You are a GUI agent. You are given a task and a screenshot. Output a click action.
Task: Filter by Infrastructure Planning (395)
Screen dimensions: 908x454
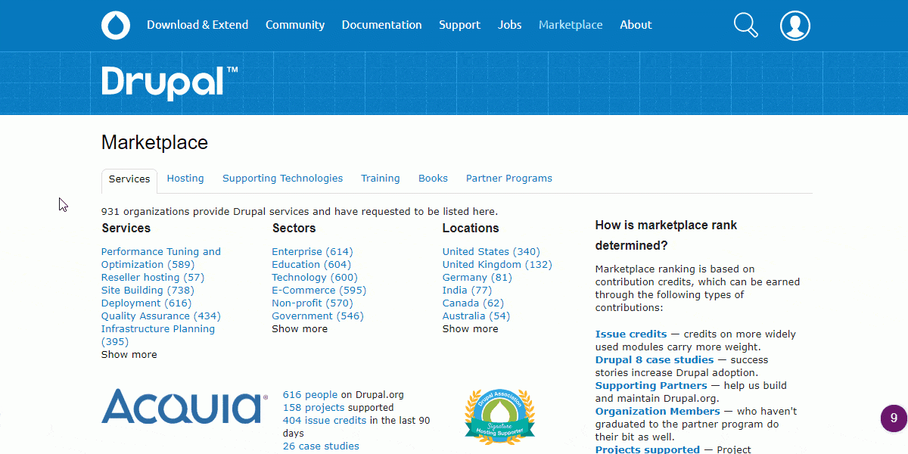[x=158, y=335]
